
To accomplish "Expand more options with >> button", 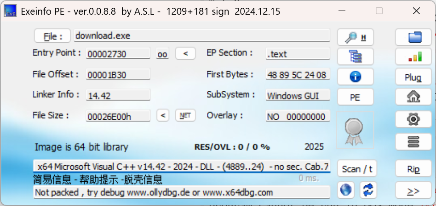I will (x=413, y=190).
